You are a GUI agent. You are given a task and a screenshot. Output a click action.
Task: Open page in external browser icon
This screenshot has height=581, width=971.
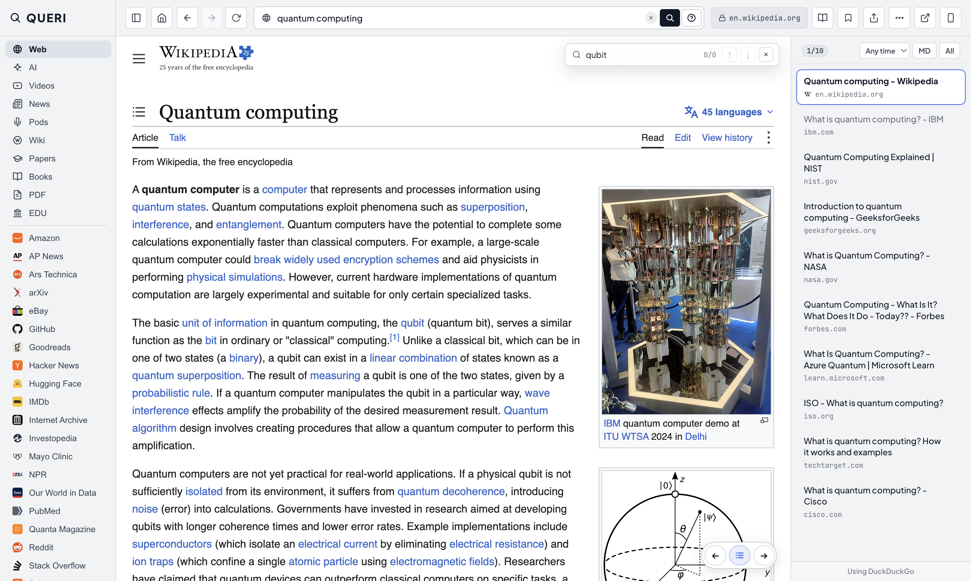click(x=925, y=18)
